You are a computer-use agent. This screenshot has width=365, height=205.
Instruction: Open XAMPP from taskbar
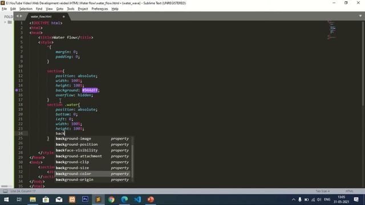(72, 199)
